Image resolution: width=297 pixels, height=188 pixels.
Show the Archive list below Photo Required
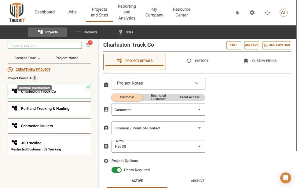pos(198,181)
